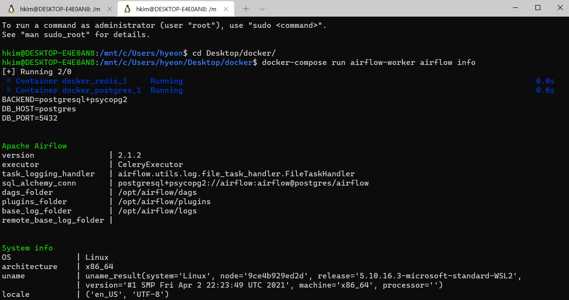Click the green "System info" heading
Viewport: 569px width, 300px height.
tap(27, 248)
